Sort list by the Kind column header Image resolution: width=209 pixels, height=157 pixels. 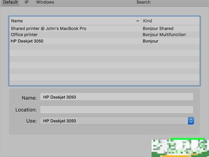click(170, 21)
